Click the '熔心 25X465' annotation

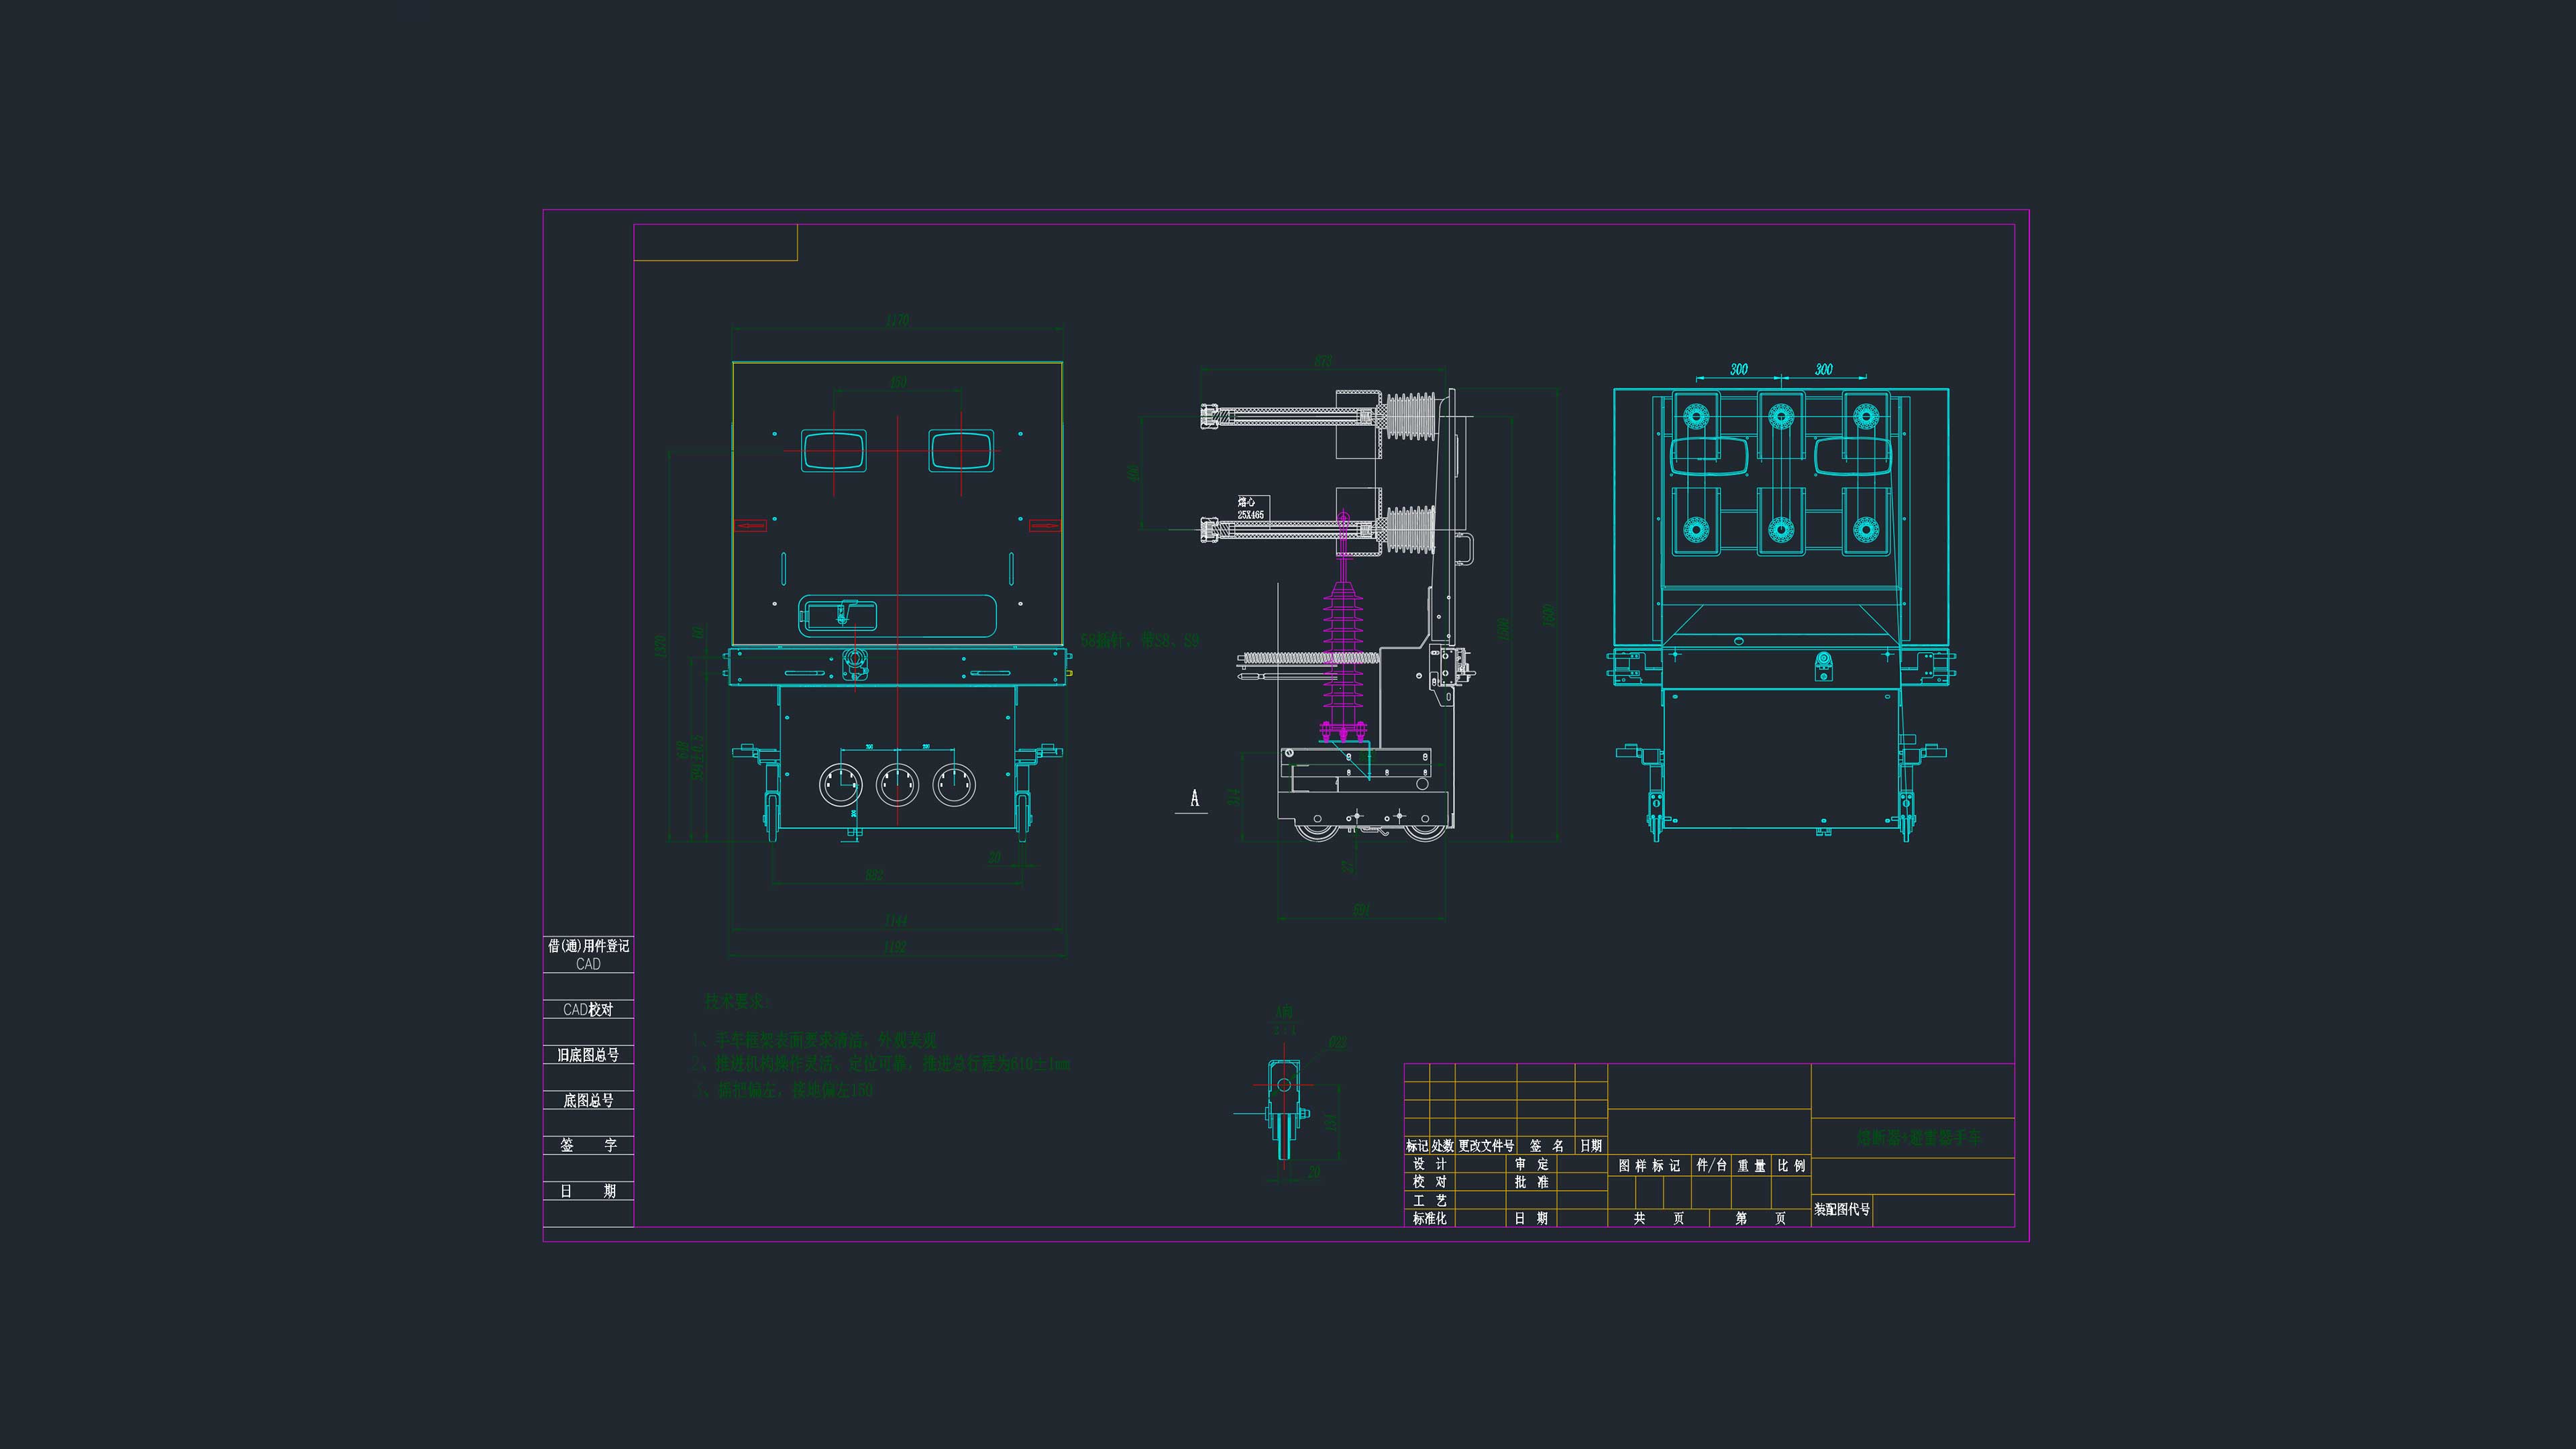coord(1251,508)
